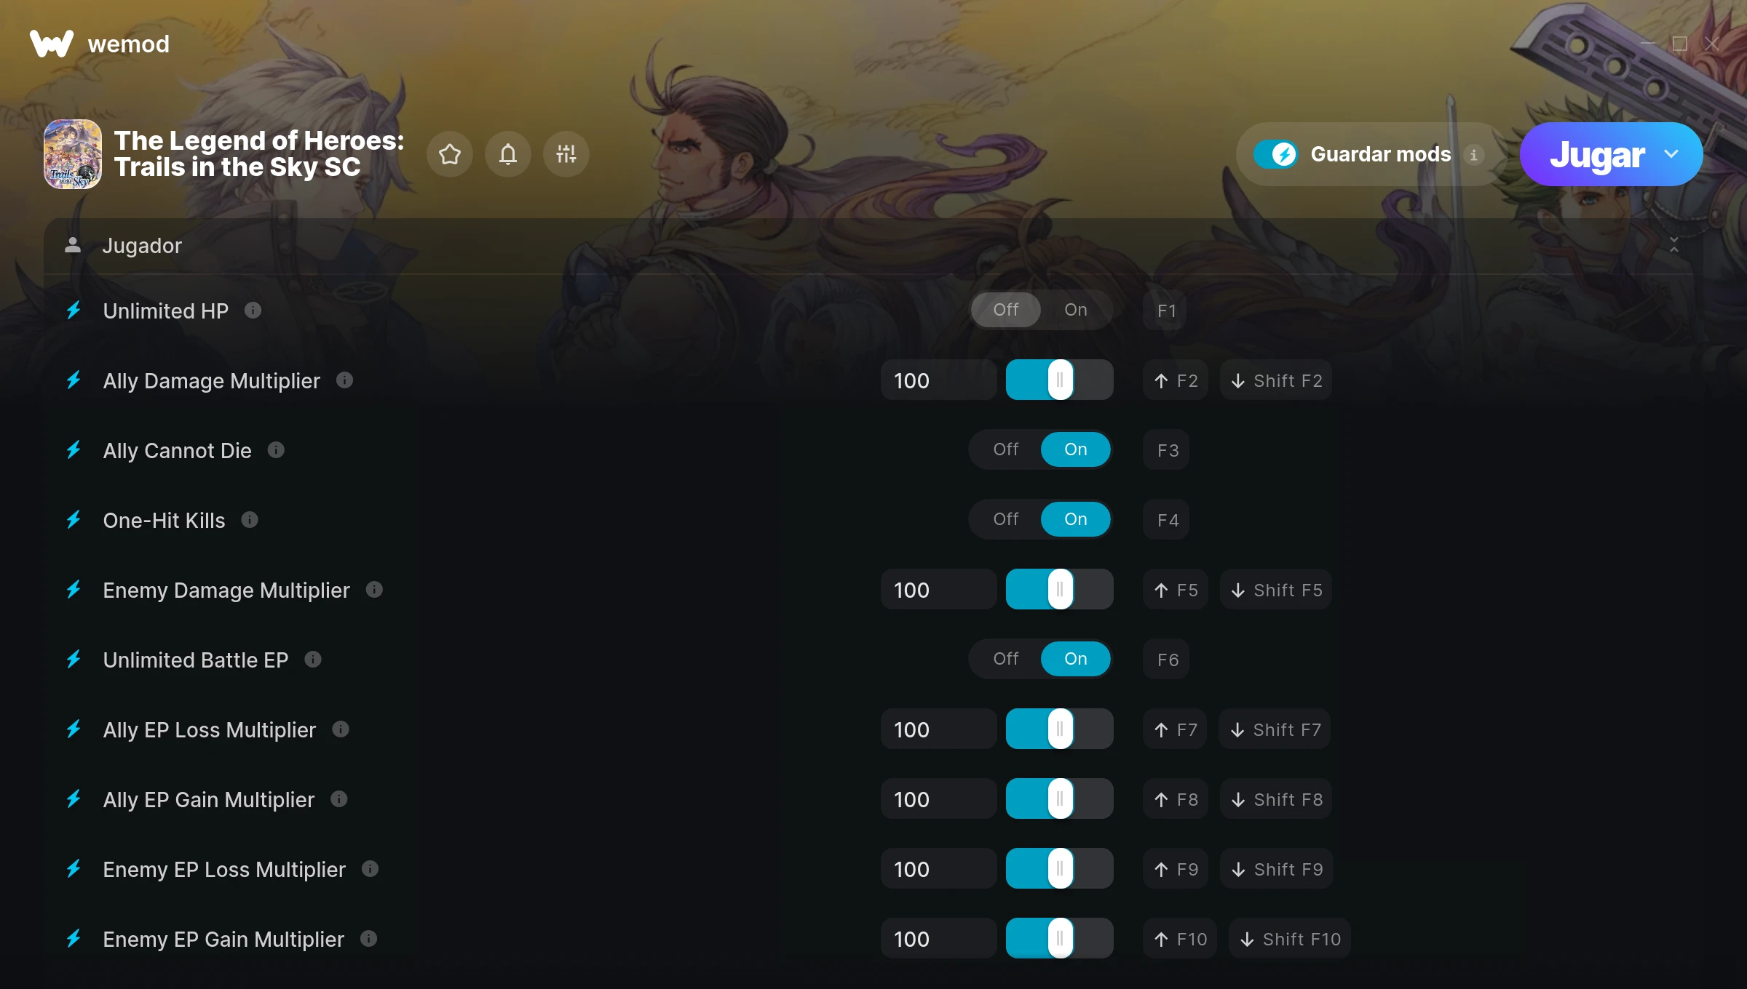Click info icon beside Ally Cannot Die
Screen dimensions: 1747x989
[x=276, y=450]
